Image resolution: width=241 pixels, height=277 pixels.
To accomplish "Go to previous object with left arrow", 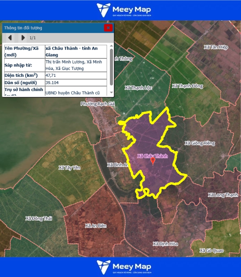I will pyautogui.click(x=10, y=38).
